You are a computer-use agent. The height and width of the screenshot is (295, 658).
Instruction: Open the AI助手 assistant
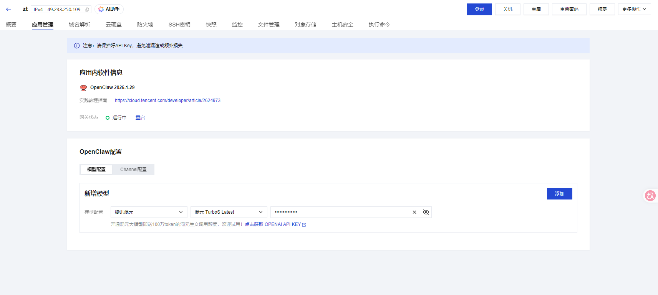click(x=109, y=9)
